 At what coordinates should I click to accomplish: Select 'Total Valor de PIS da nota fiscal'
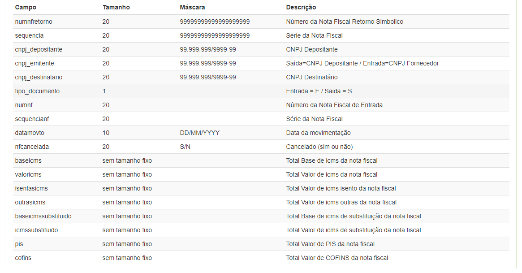[330, 244]
